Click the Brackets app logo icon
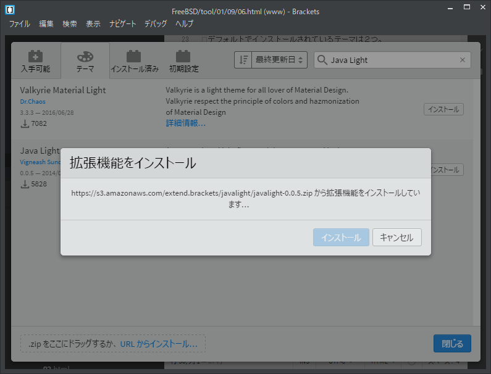 pyautogui.click(x=10, y=10)
